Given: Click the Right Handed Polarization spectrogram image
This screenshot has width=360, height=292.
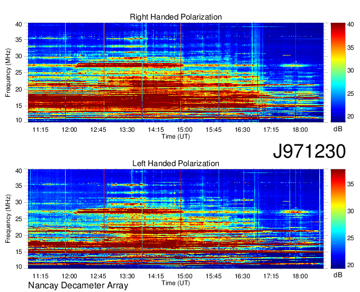Looking at the screenshot, I should click(176, 72).
